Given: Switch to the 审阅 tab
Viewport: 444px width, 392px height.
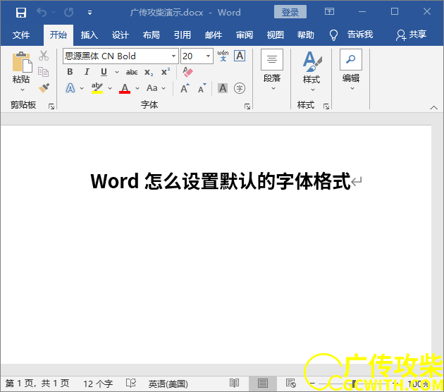Looking at the screenshot, I should point(245,35).
